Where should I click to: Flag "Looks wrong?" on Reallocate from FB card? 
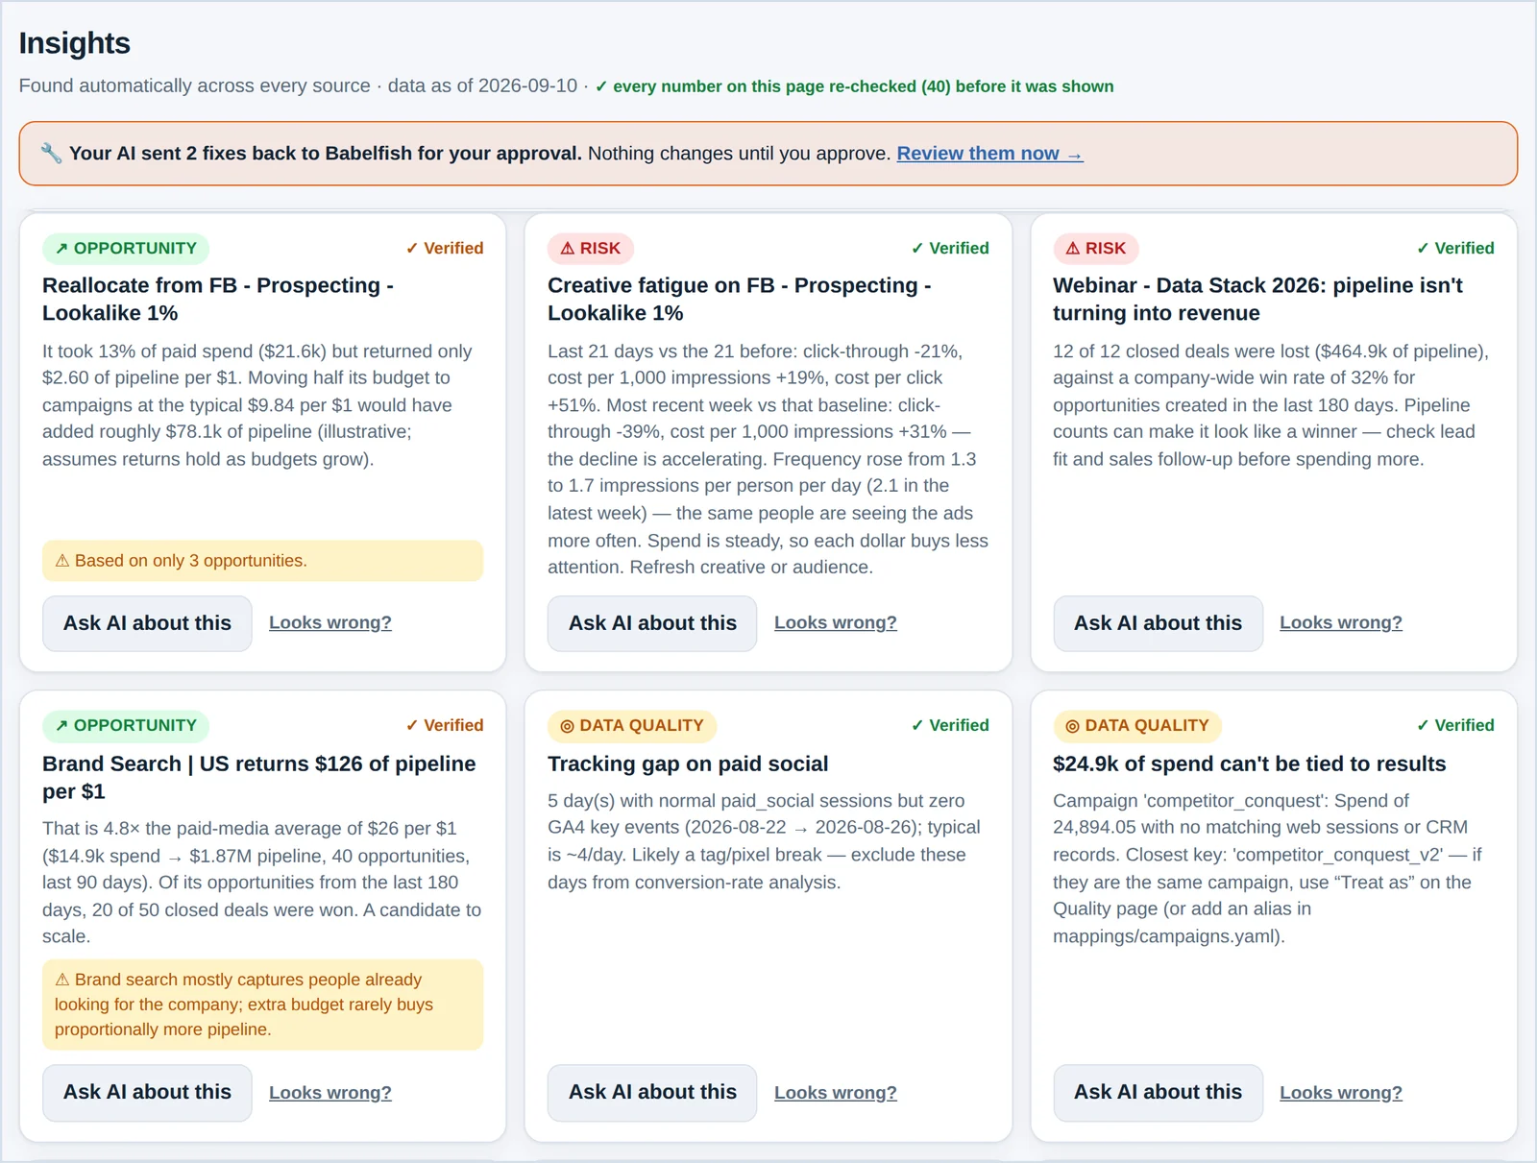pyautogui.click(x=330, y=622)
